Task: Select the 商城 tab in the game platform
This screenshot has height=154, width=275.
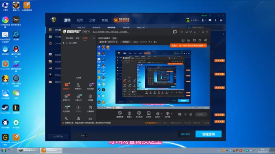Action: [105, 20]
